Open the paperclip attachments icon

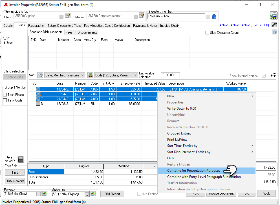pos(274,25)
